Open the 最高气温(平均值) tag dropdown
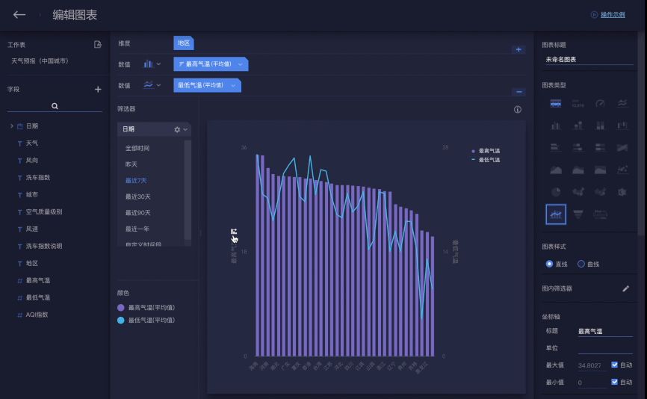 pyautogui.click(x=240, y=64)
